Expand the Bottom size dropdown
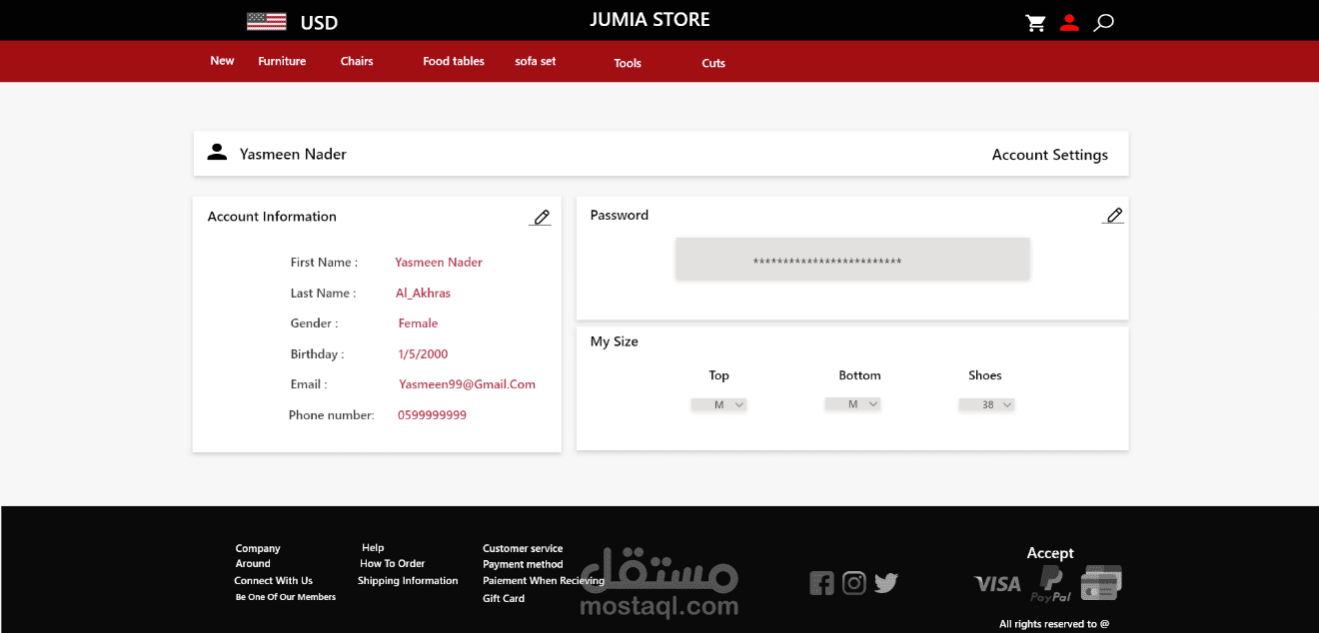Screen dimensions: 1319x633 coord(852,404)
